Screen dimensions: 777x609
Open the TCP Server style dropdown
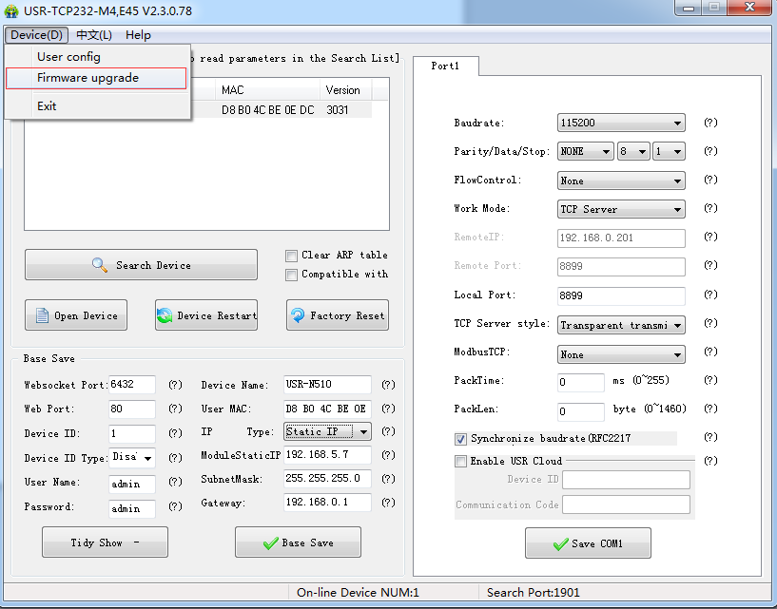pos(621,325)
